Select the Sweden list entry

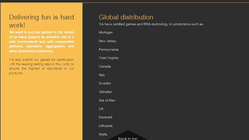click(x=105, y=83)
